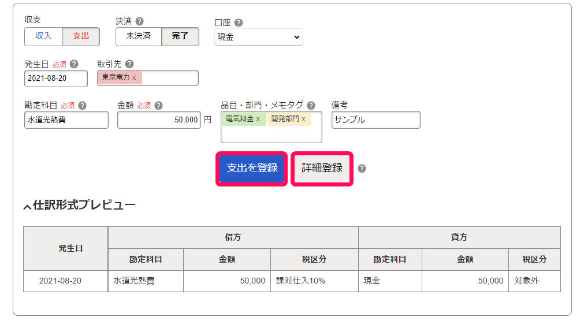Click the 2021-08-20 cell in preview table

pos(65,281)
